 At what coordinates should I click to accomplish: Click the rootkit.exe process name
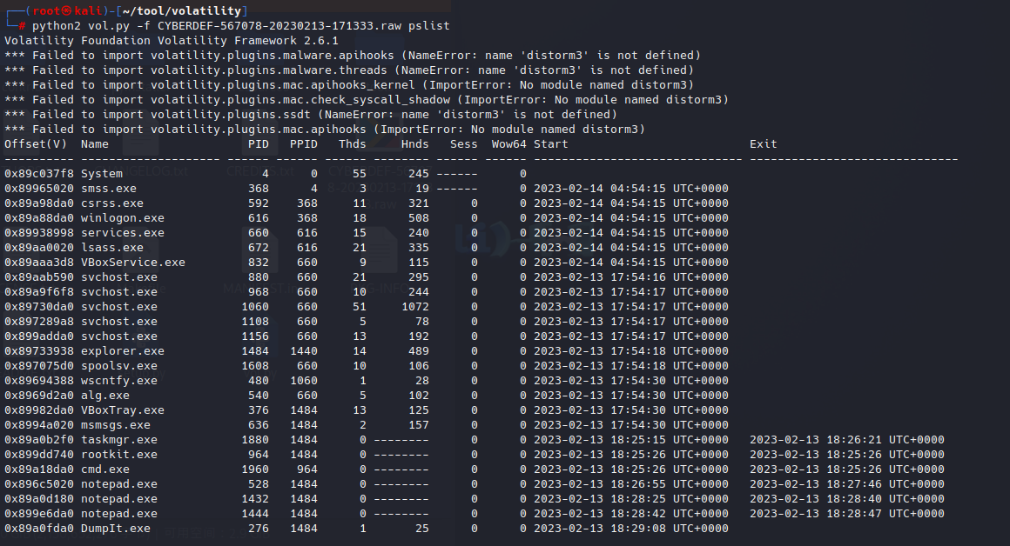pyautogui.click(x=119, y=454)
